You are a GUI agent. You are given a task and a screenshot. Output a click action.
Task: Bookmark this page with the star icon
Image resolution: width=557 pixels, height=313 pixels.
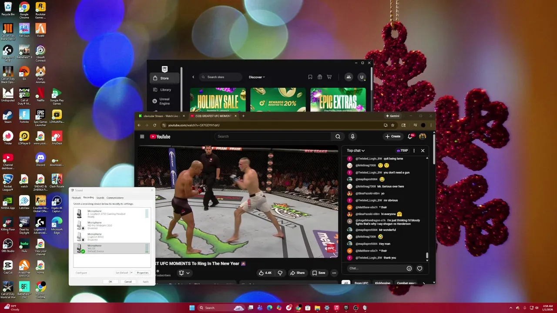[393, 125]
